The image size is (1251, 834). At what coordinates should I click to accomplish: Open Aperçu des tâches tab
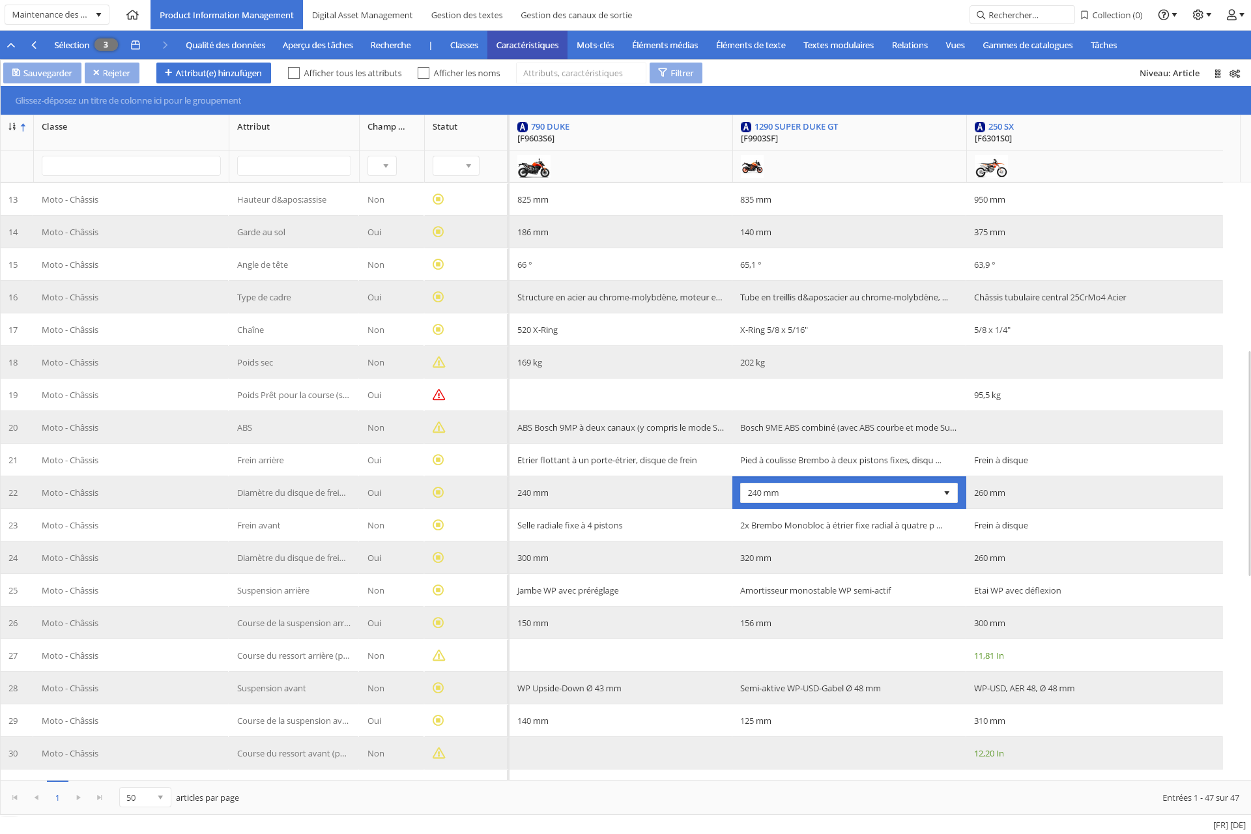point(318,45)
